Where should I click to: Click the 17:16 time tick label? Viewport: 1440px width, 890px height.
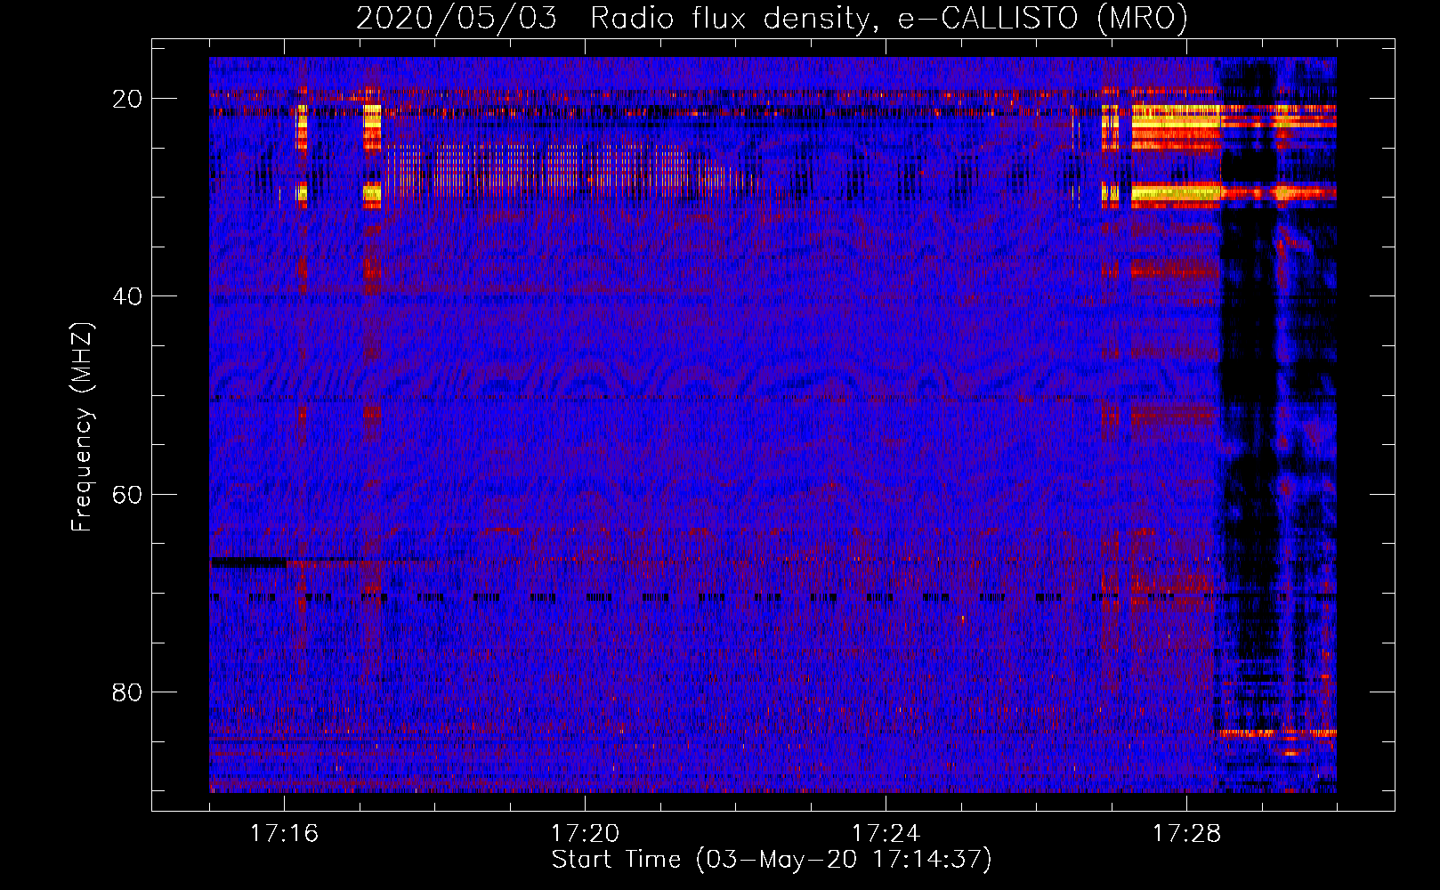[284, 834]
